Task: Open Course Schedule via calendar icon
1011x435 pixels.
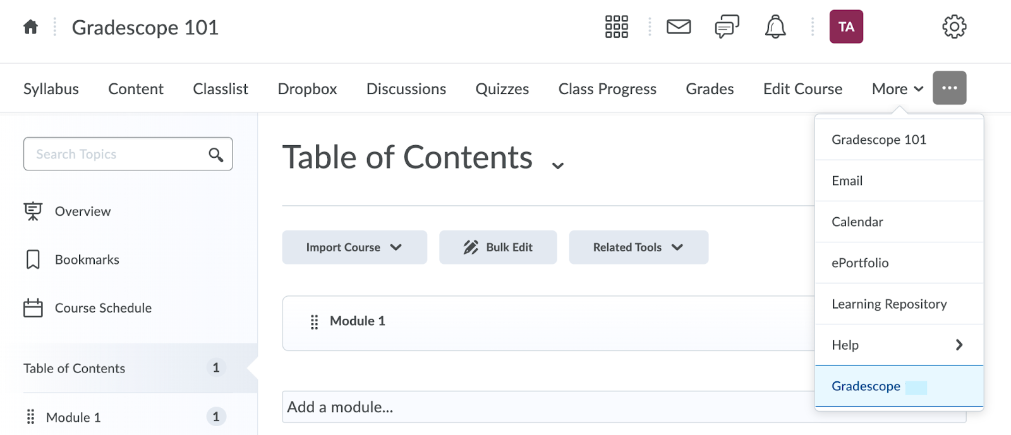Action: 33,307
